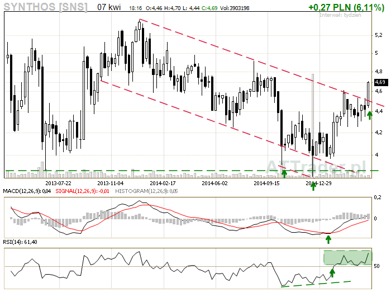The height and width of the screenshot is (292, 391).
Task: Click the RSI(14): 61,40 legend
Action: (x=20, y=242)
